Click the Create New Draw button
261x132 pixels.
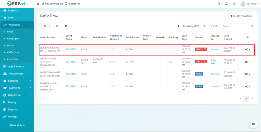point(241,16)
